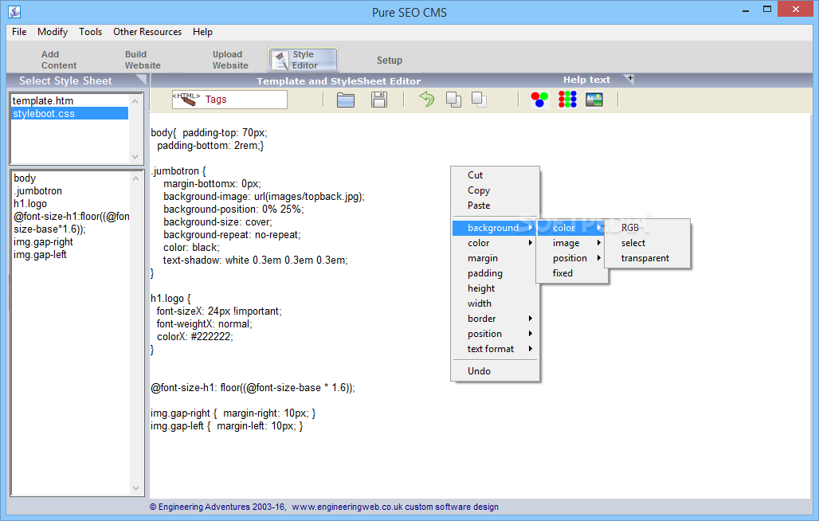Open the RGB three-circle color picker icon

point(539,100)
